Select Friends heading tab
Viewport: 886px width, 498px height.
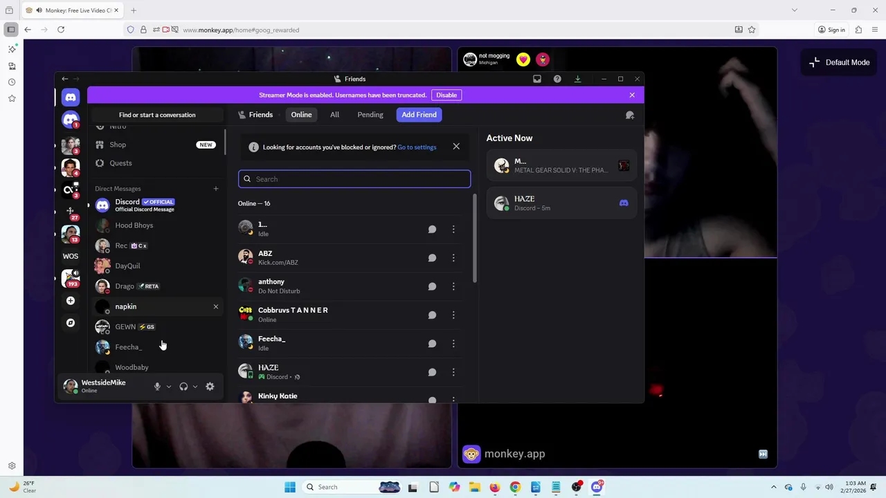[255, 115]
